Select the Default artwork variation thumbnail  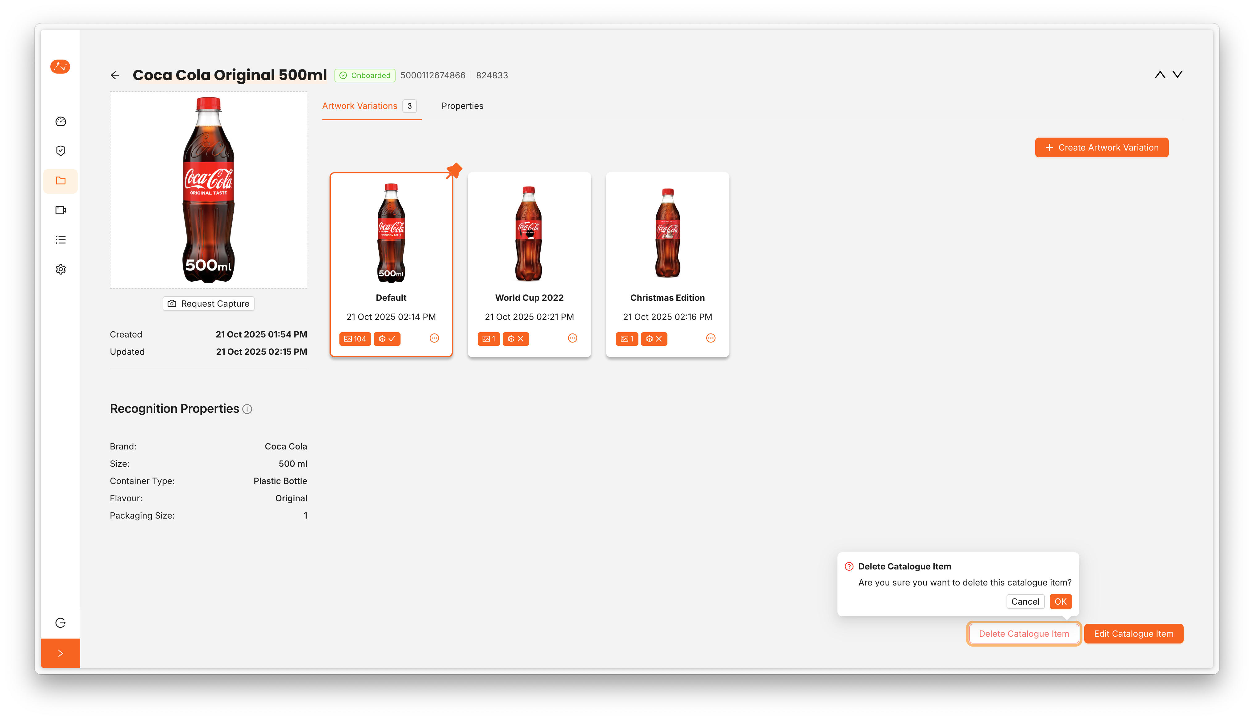[x=391, y=232]
